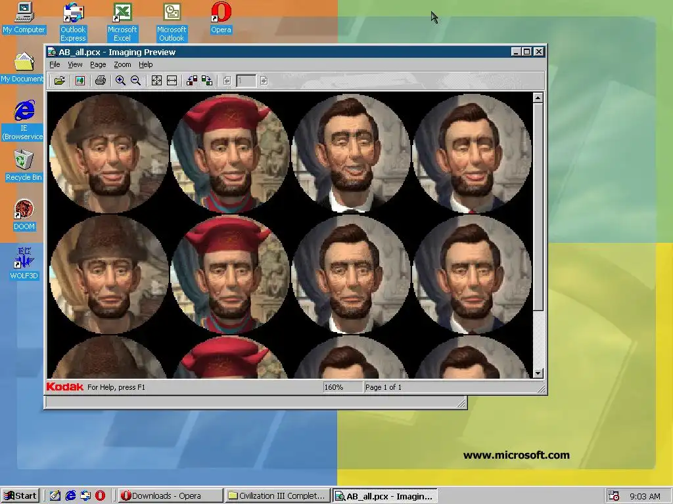The width and height of the screenshot is (673, 504).
Task: Click the Kodak logo in status bar
Action: [65, 387]
